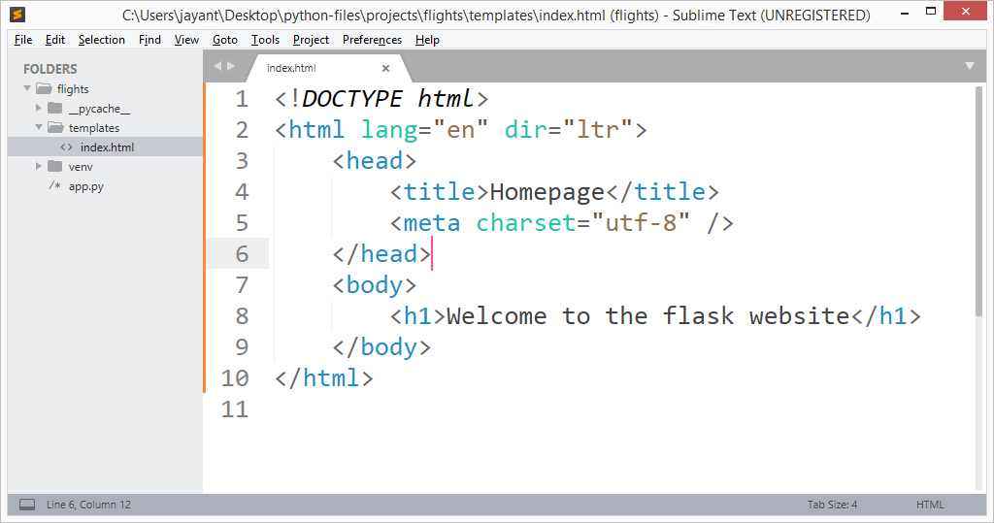Close the Sublime Text window
This screenshot has width=994, height=523.
point(966,11)
